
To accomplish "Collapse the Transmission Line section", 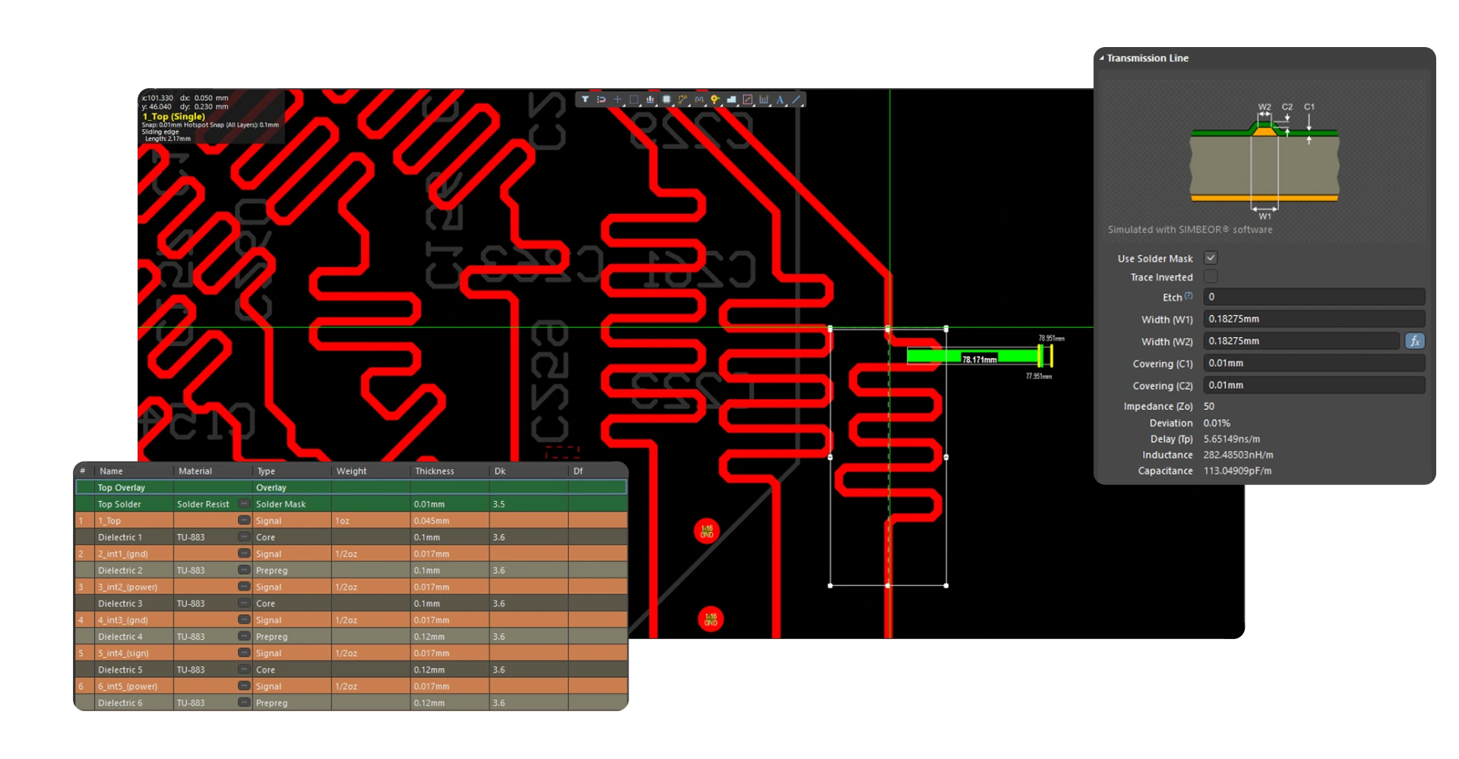I will click(1101, 58).
